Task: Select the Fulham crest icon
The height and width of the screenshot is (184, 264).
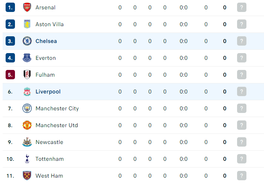Action: 27,74
